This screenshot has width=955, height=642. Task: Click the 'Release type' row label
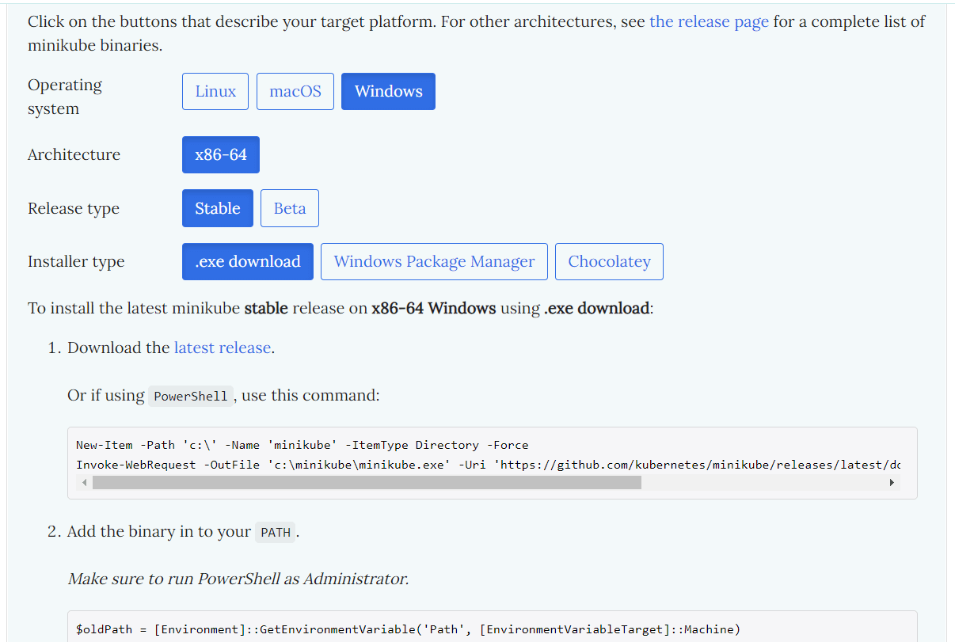pyautogui.click(x=74, y=208)
